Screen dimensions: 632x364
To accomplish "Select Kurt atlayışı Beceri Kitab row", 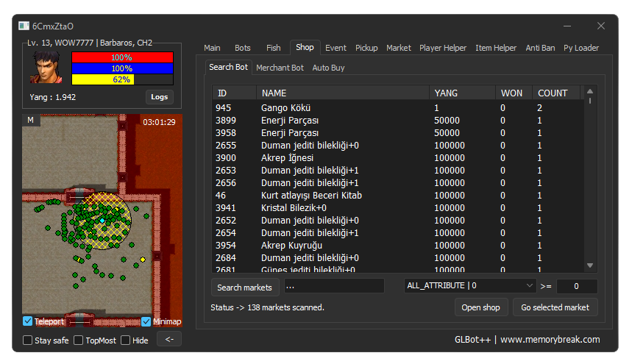I will pos(398,196).
